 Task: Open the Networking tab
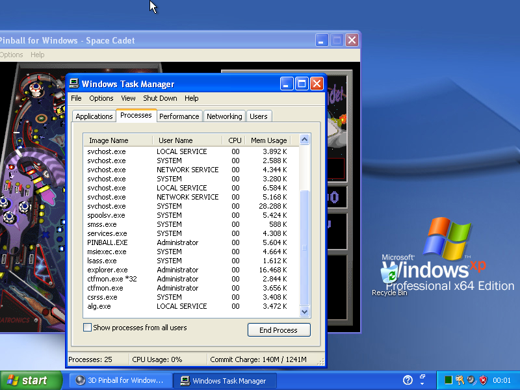[x=224, y=116]
